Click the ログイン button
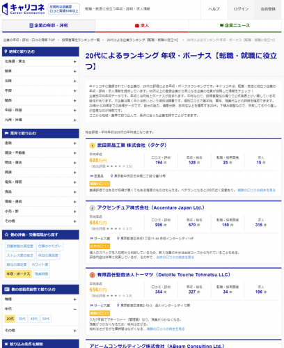This screenshot has width=284, height=348. 241,9
